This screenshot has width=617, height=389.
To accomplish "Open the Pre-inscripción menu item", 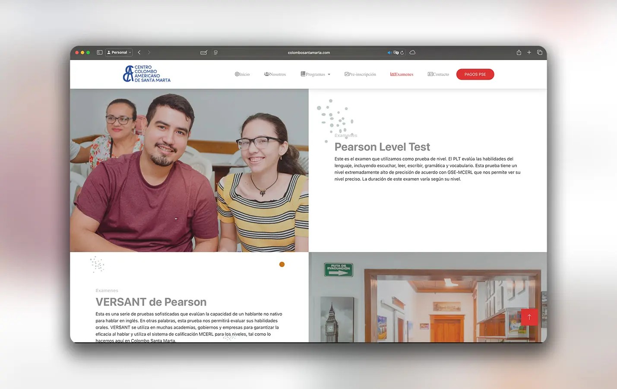I will pyautogui.click(x=360, y=74).
